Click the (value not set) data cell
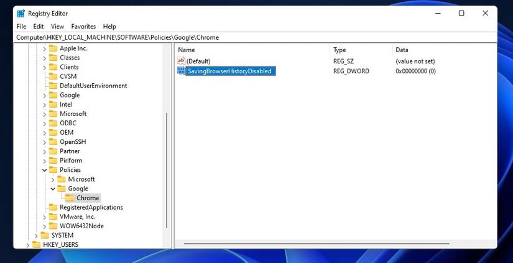The height and width of the screenshot is (263, 513). [x=415, y=61]
